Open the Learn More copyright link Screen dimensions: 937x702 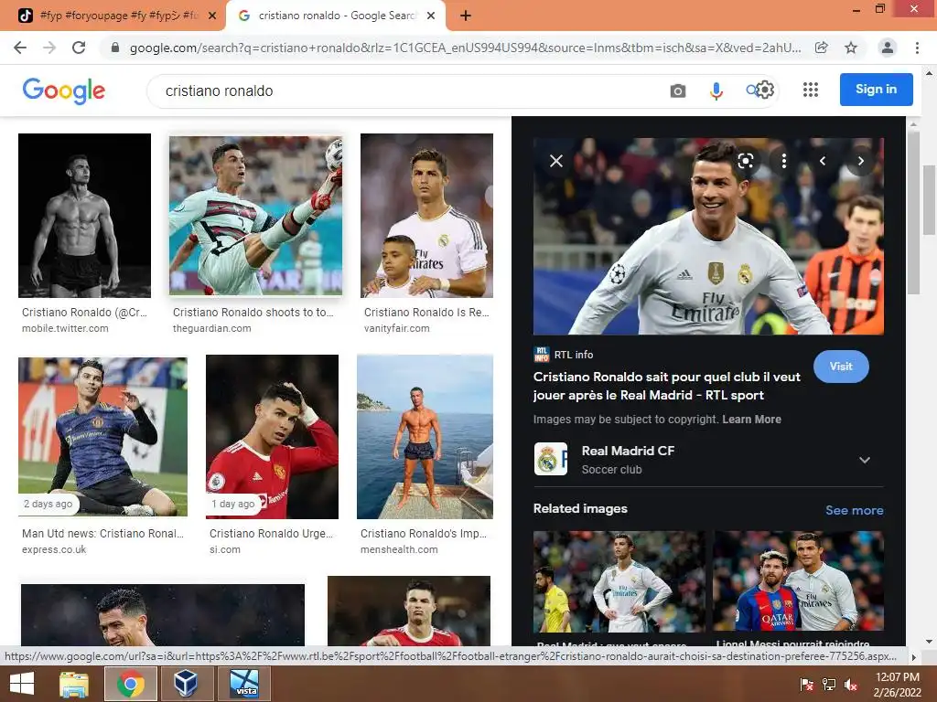pos(751,419)
